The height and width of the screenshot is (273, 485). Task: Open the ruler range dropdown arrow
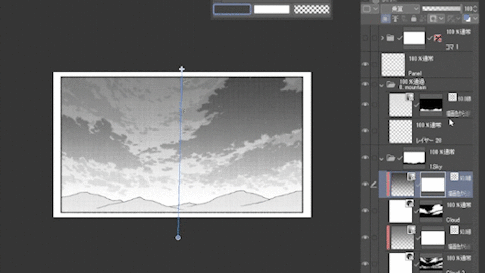coord(458,19)
